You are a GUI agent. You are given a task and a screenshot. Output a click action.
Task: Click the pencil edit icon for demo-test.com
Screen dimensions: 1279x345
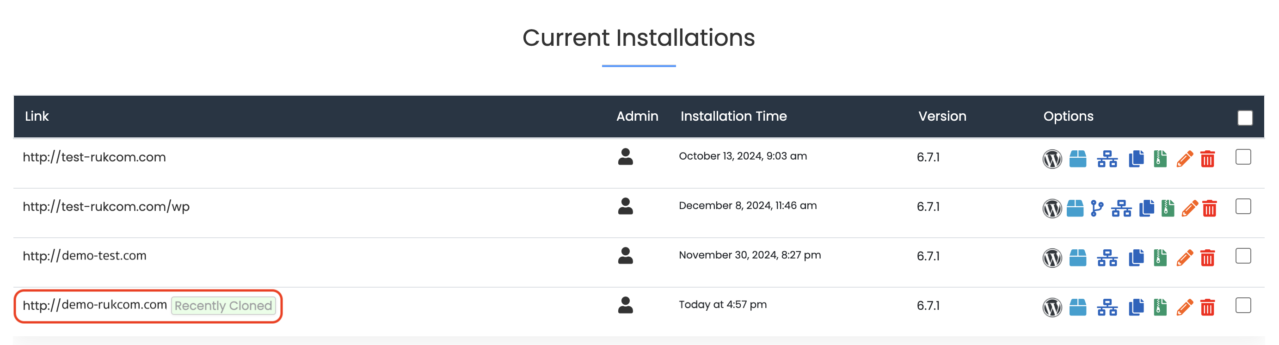pos(1184,258)
